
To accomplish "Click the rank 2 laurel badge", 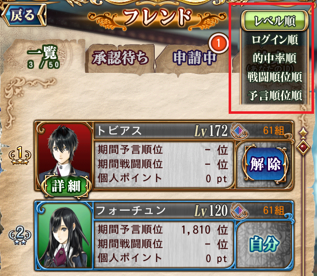I will 20,236.
